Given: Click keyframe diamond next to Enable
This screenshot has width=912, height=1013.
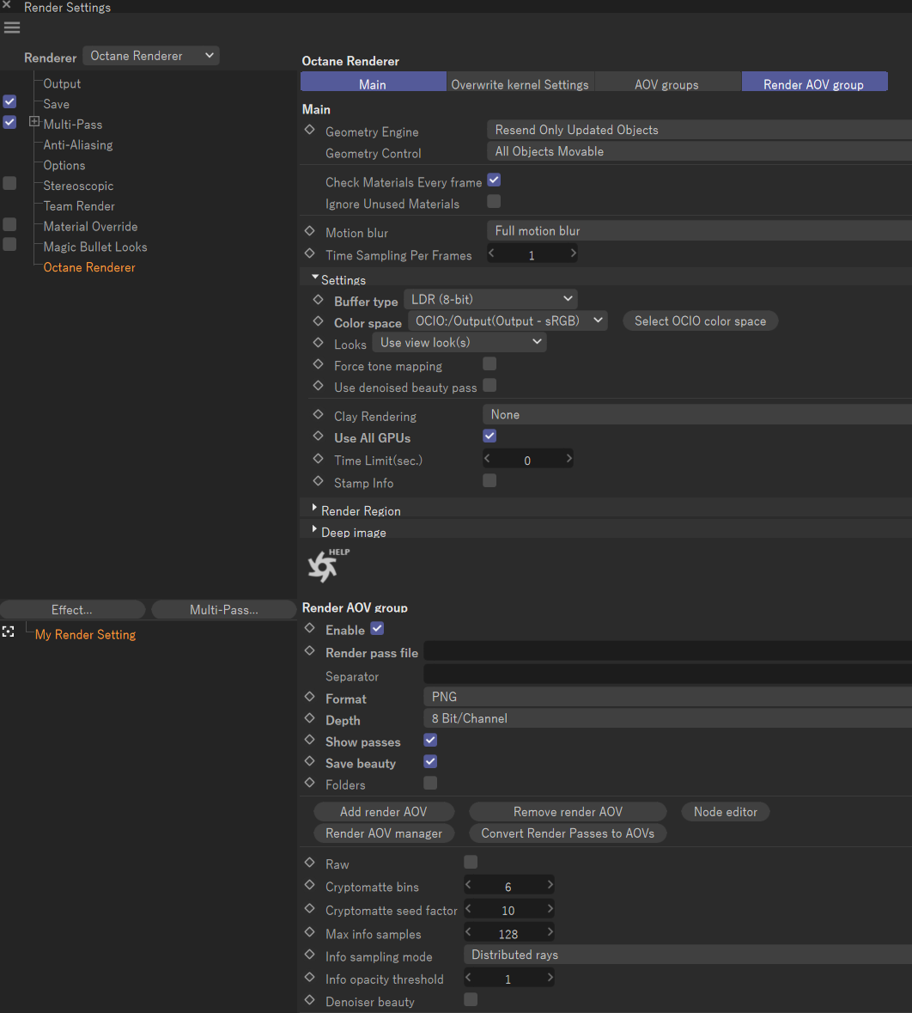Looking at the screenshot, I should (x=309, y=628).
